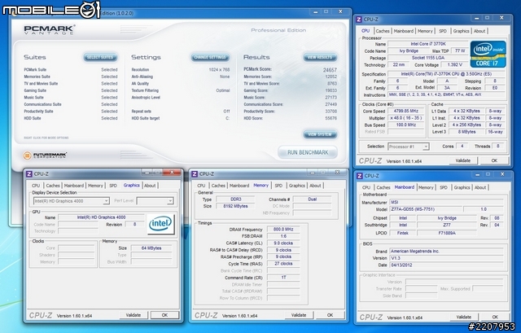
Task: Click Validate in the Memory window
Action: click(x=299, y=315)
